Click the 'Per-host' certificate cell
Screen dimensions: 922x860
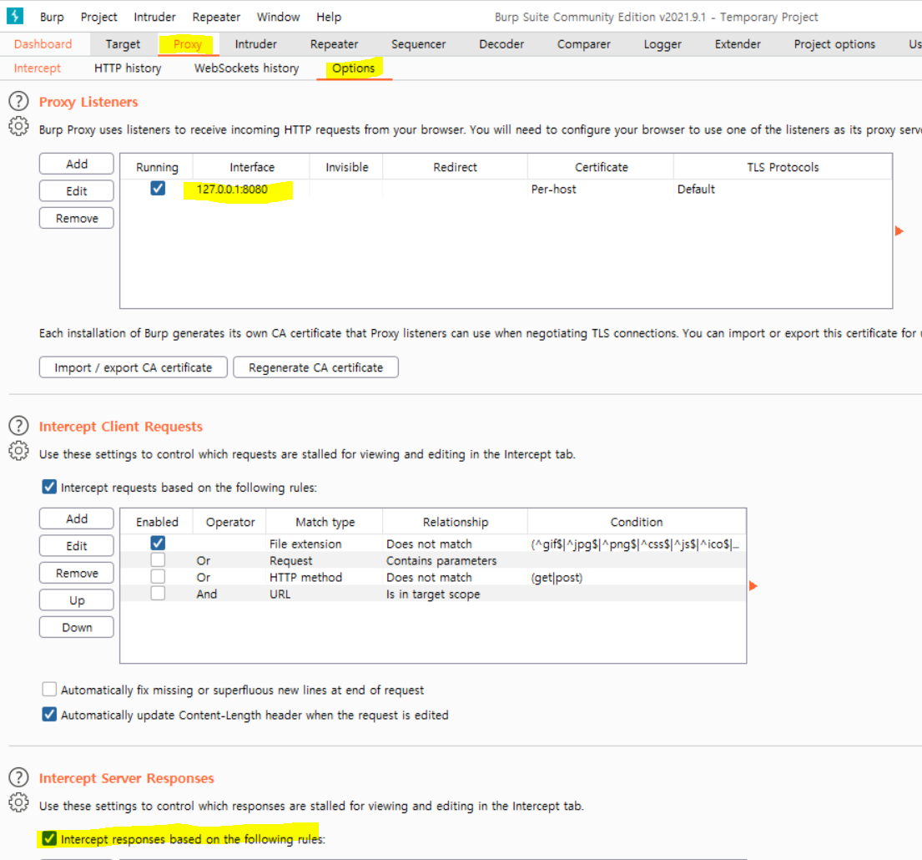click(x=601, y=189)
